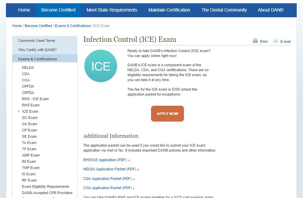The height and width of the screenshot is (198, 303).
Task: Click the E-mail envelope icon
Action: (x=276, y=41)
